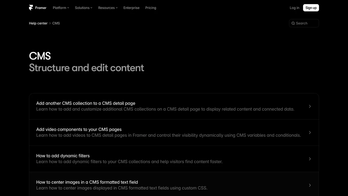Focus the Search input field
The height and width of the screenshot is (196, 348).
(304, 23)
